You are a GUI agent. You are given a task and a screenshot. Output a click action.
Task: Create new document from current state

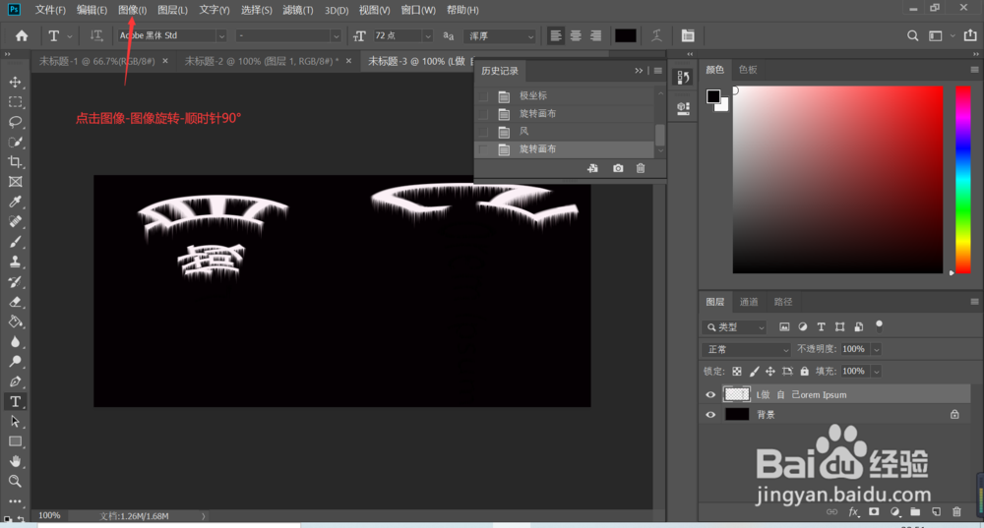pos(592,169)
